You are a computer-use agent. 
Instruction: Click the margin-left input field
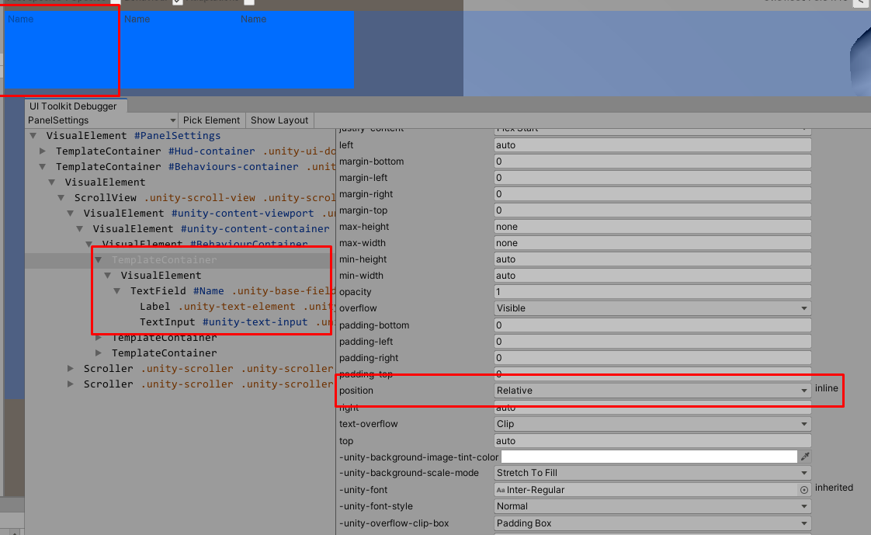click(x=652, y=177)
